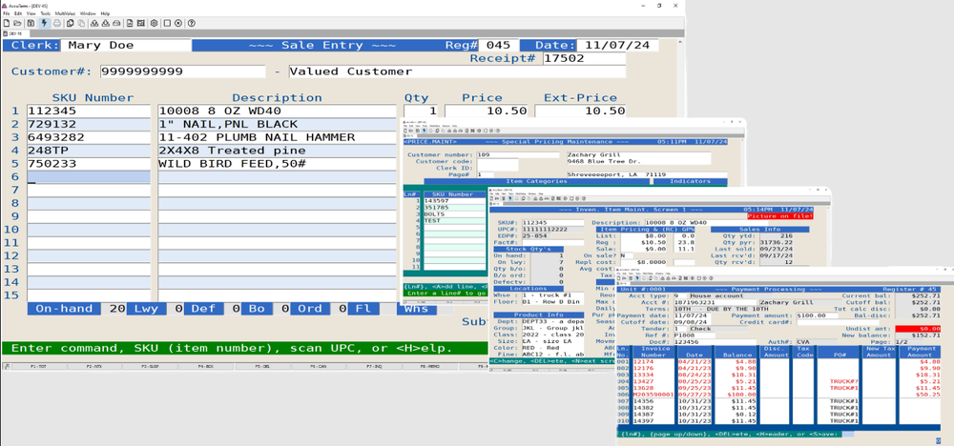Viewport: 954px width, 446px height.
Task: Click the empty square toolbar icon
Action: click(x=167, y=23)
